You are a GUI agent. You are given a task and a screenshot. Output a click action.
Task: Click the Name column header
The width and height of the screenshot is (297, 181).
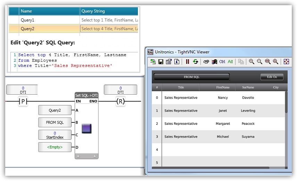pos(49,11)
